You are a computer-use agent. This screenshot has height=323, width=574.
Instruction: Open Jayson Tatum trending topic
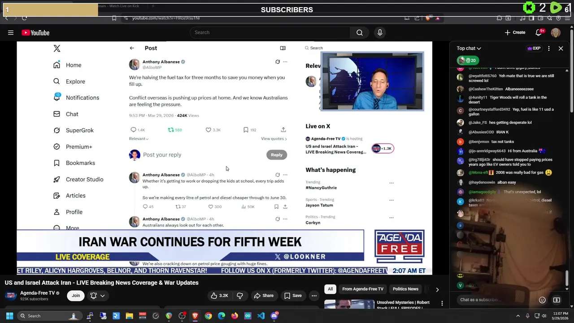(x=319, y=205)
